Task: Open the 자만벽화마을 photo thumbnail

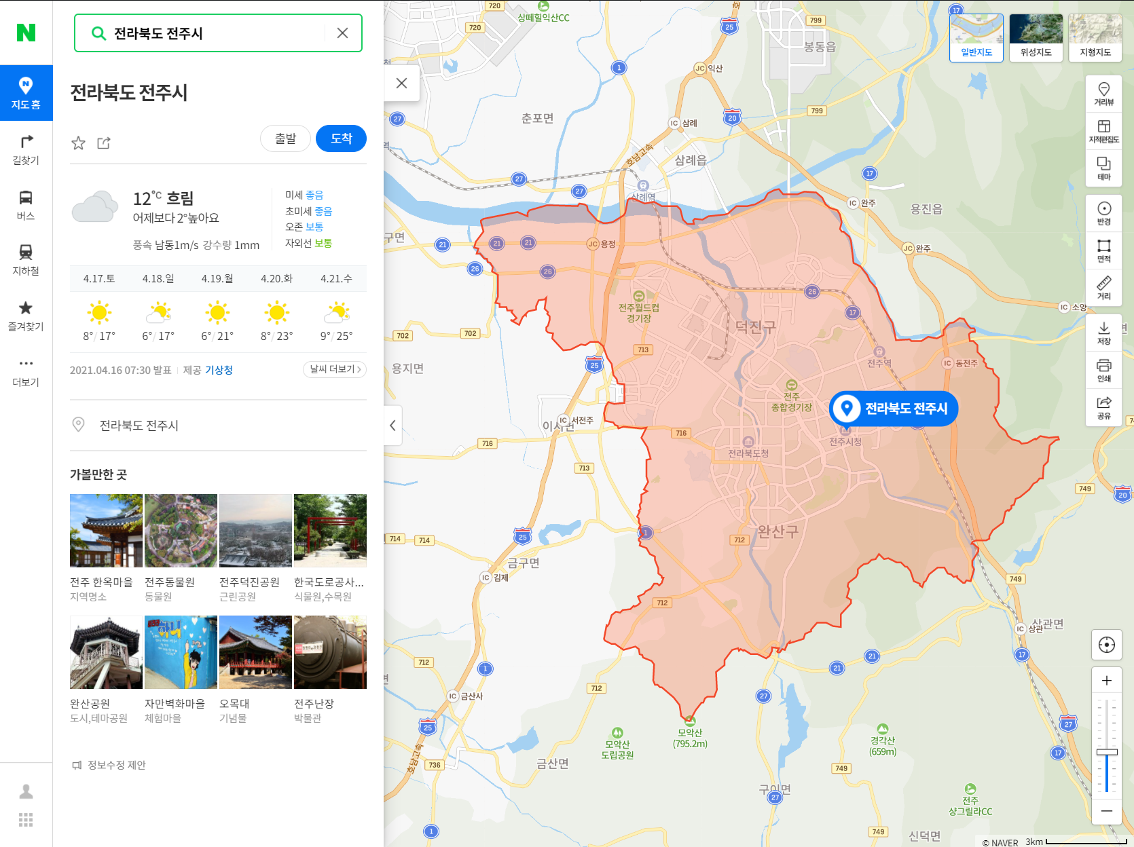Action: [181, 652]
